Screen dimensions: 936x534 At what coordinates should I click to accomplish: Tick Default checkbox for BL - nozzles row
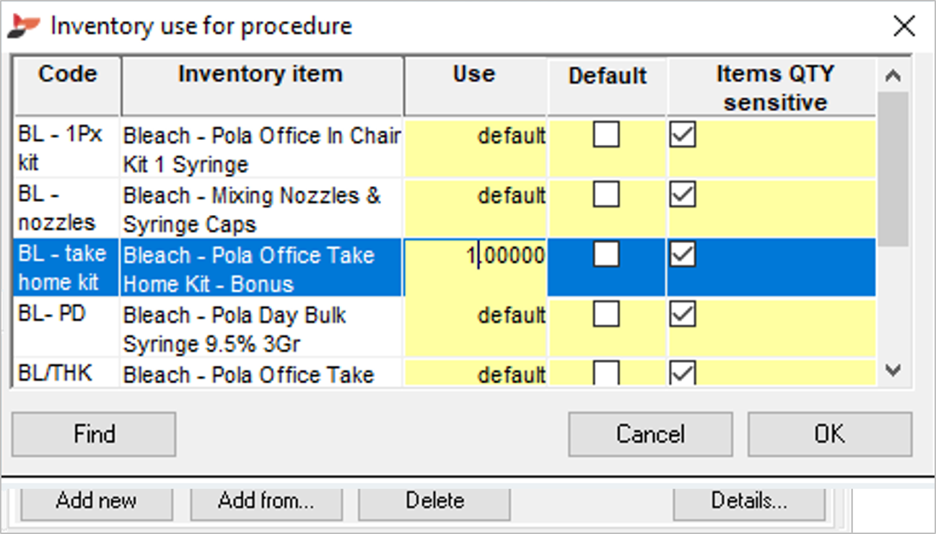coord(606,194)
